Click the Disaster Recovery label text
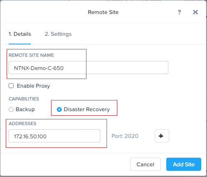Image resolution: width=207 pixels, height=177 pixels. pos(87,109)
